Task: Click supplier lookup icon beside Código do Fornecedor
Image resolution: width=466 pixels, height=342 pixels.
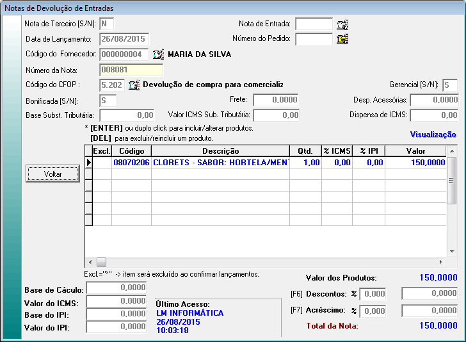Action: point(159,54)
